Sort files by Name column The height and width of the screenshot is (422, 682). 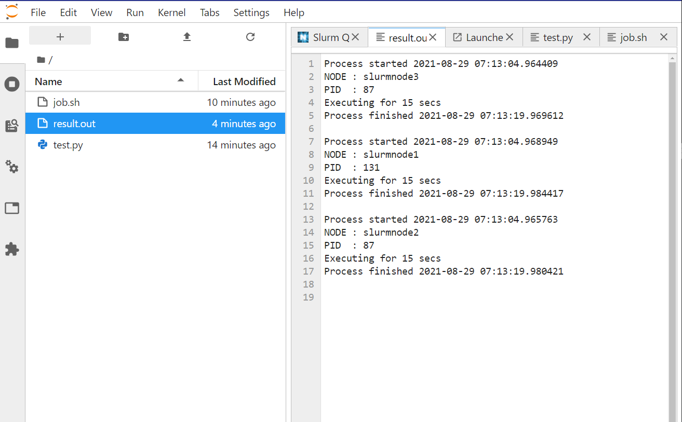(x=48, y=81)
